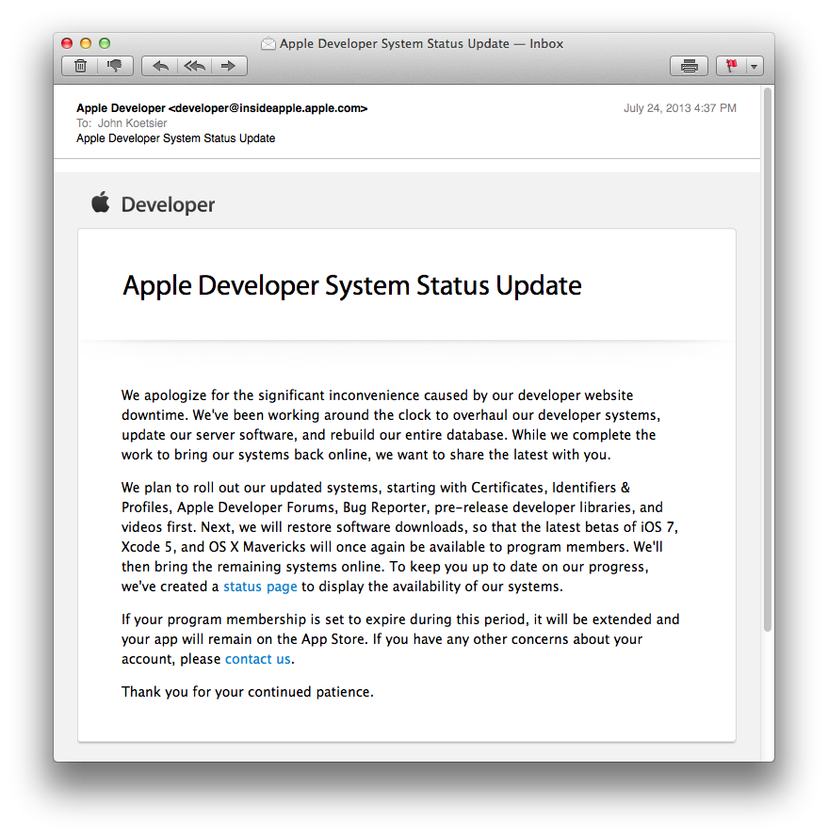Image resolution: width=828 pixels, height=836 pixels.
Task: Click the subject line in the message header
Action: (x=175, y=138)
